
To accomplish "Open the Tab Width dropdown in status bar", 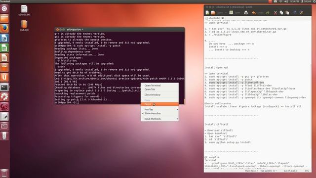I will pos(268,171).
